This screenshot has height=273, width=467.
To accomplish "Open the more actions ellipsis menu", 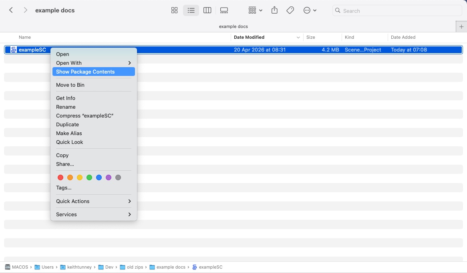I will coord(310,10).
